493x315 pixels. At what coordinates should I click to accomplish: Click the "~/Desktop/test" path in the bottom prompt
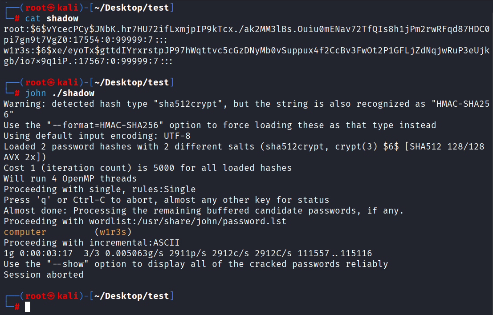click(x=132, y=296)
